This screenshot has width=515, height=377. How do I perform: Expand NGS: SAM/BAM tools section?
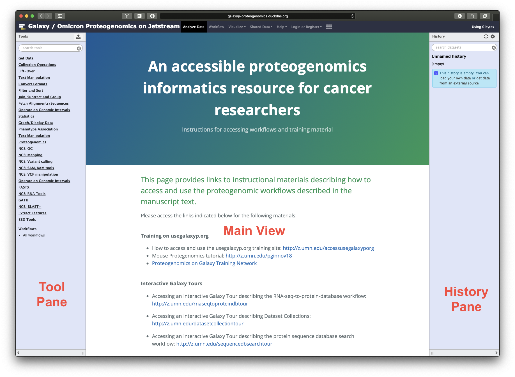tap(36, 168)
